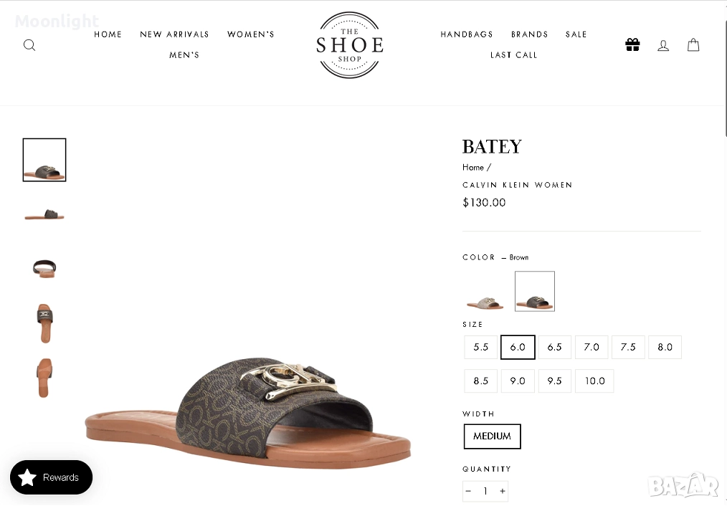Open the account profile icon
The width and height of the screenshot is (727, 506).
coord(663,45)
